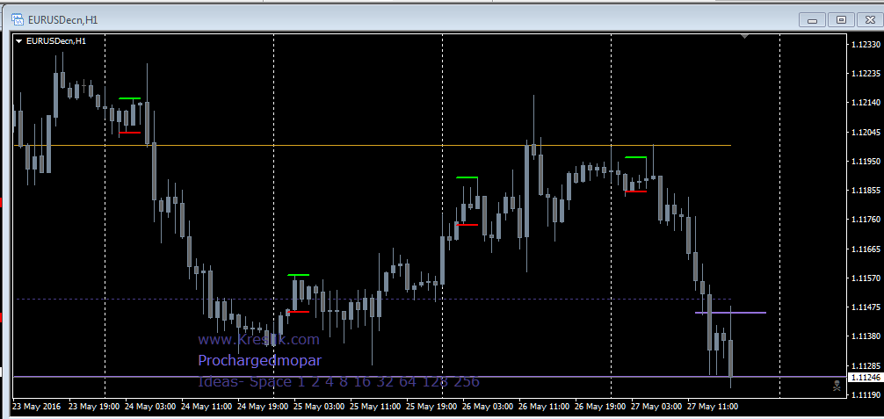Click the 25 May 19:00 time label
Viewport: 884px width, 419px height.
pos(431,406)
